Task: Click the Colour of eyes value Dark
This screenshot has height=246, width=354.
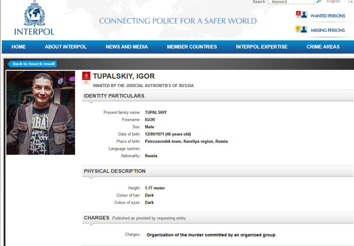Action: coord(149,203)
